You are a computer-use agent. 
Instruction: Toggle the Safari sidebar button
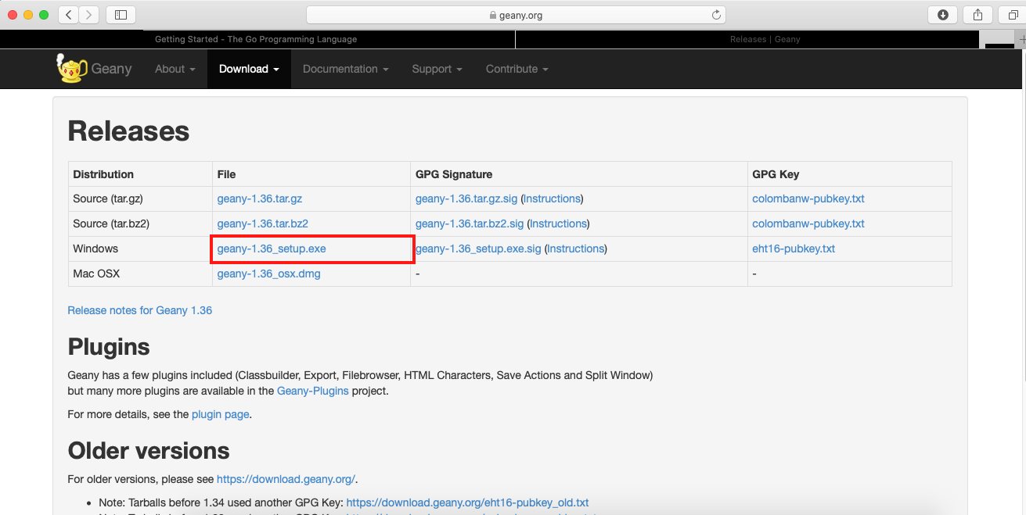coord(121,15)
